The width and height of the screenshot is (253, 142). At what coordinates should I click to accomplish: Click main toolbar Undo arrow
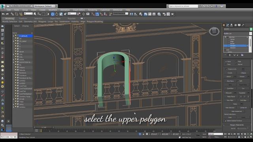click(3, 14)
